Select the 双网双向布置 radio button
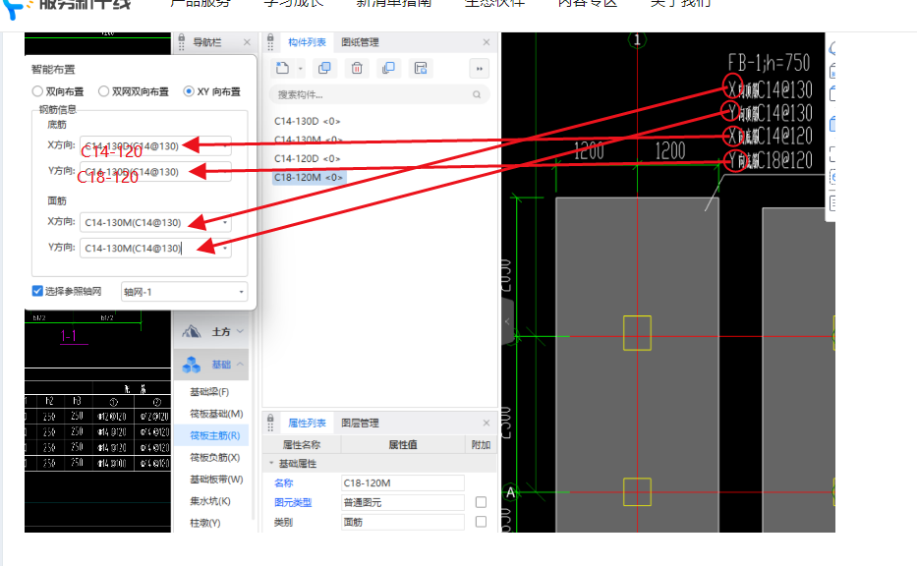Viewport: 917px width, 566px height. 103,91
